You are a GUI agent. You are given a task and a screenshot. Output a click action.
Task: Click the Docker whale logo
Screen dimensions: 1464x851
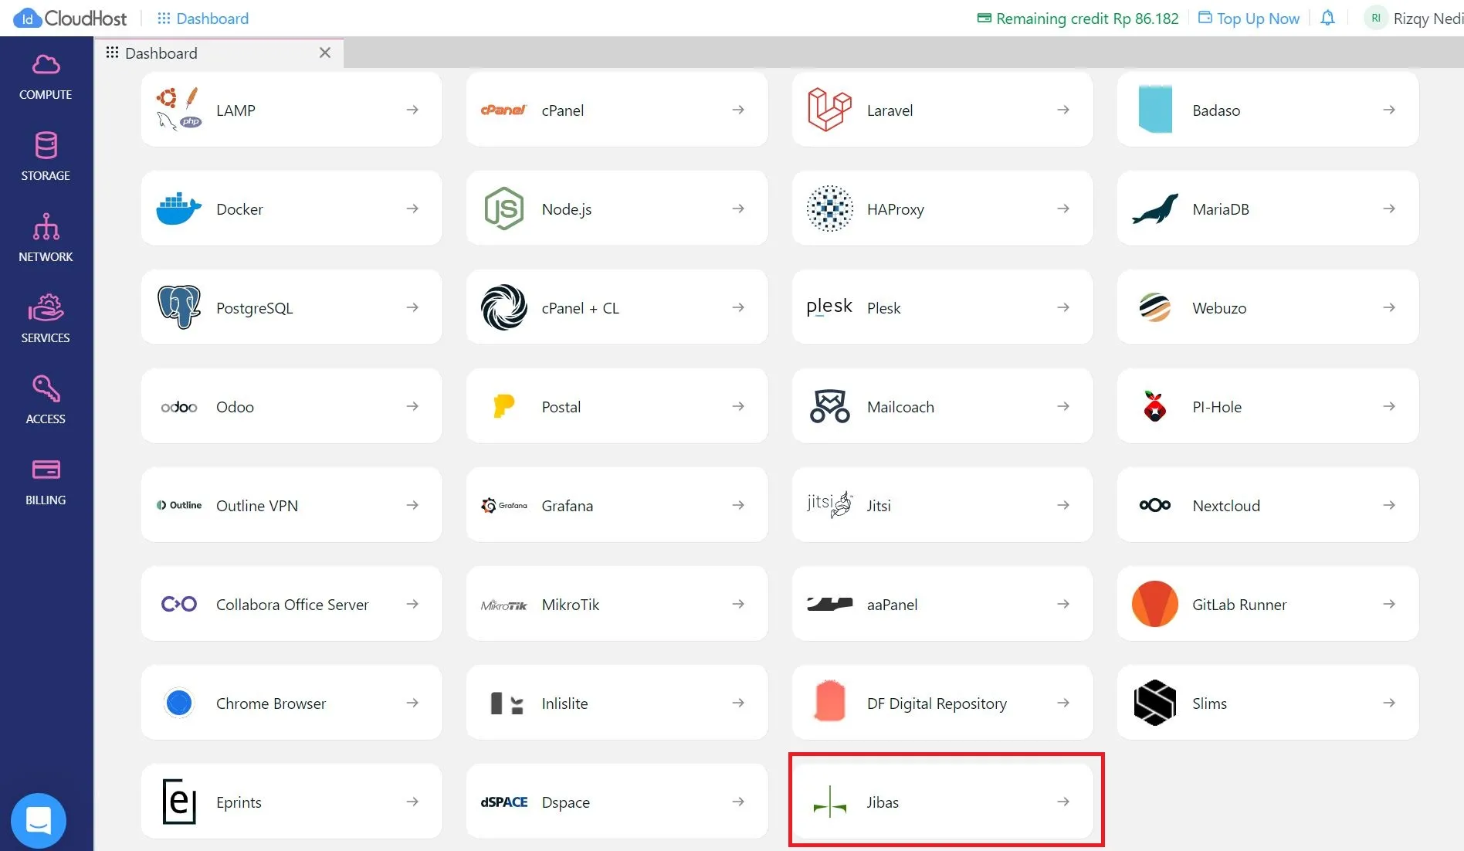[x=178, y=209]
